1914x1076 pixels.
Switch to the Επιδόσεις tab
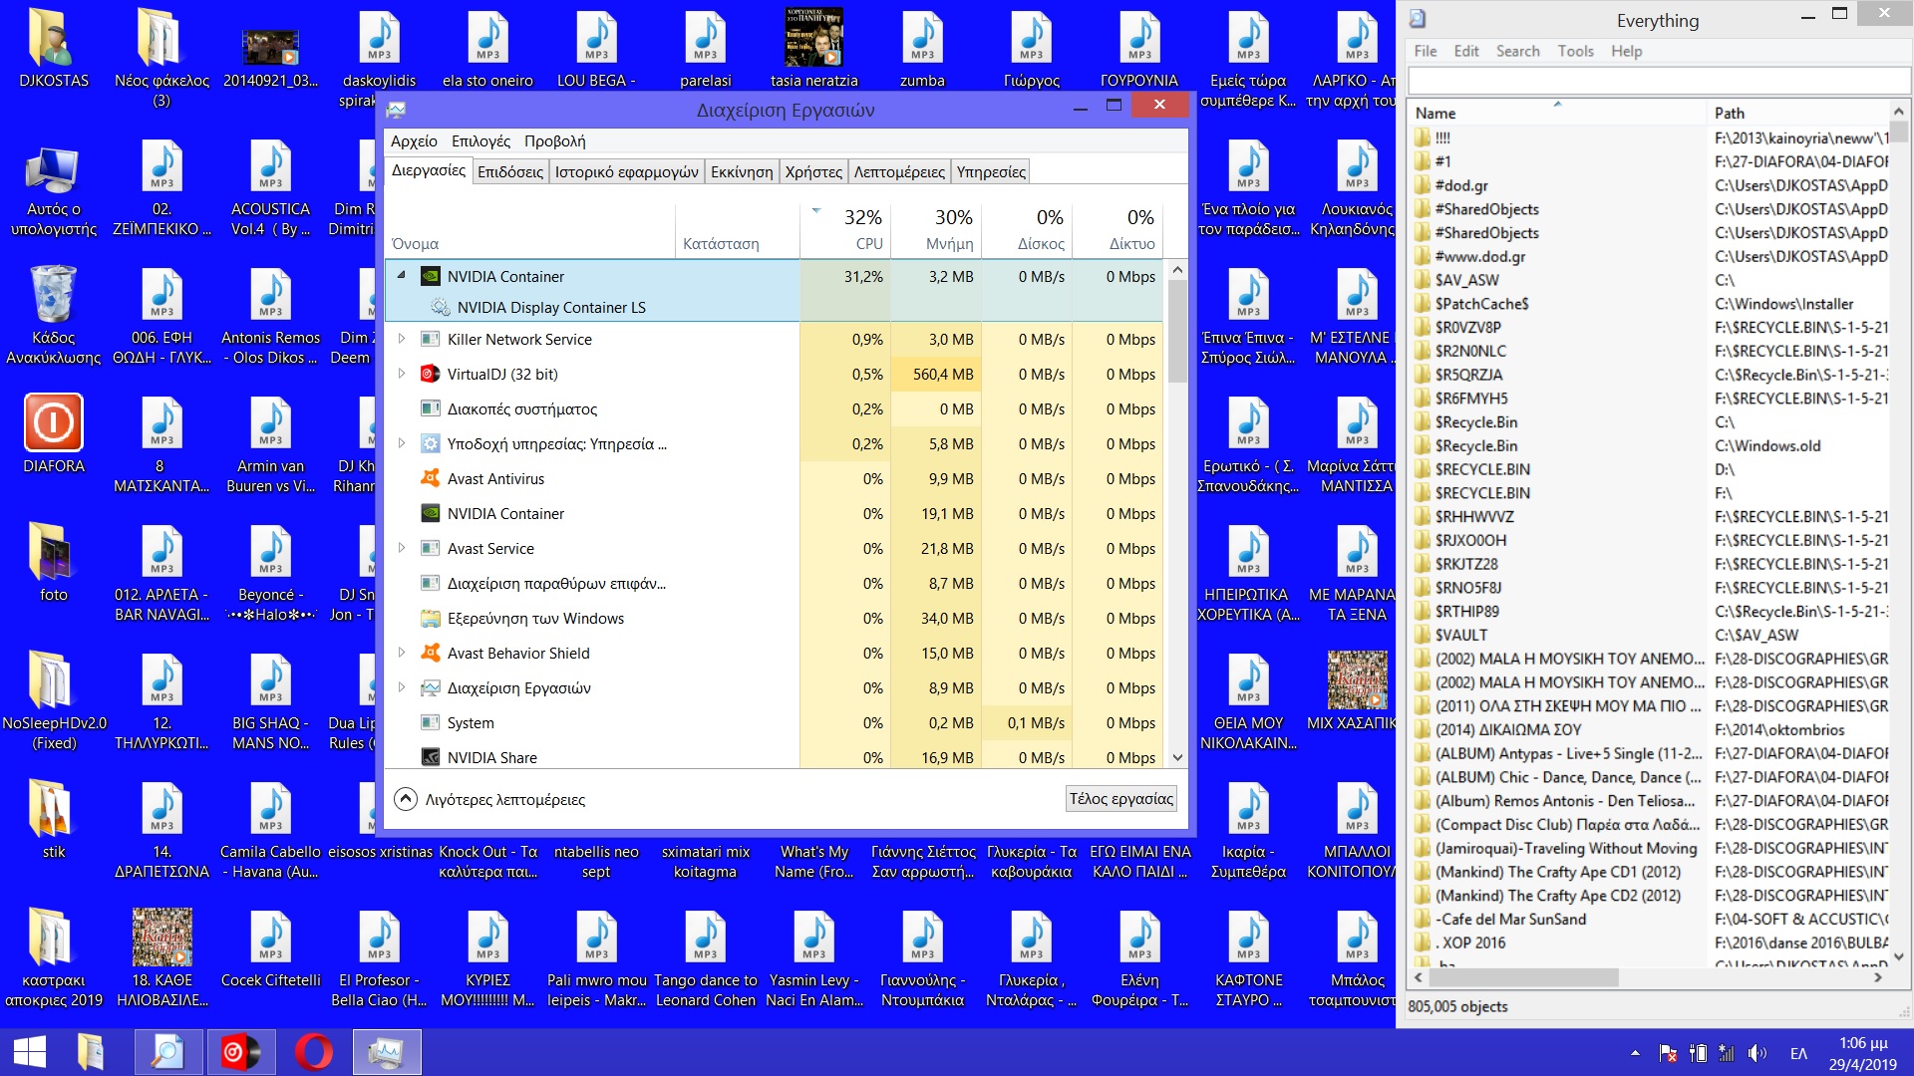point(509,171)
